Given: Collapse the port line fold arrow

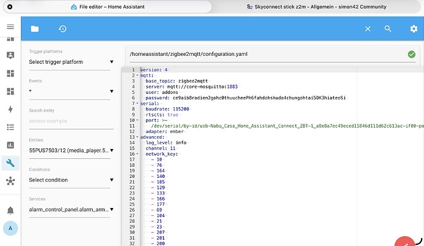Looking at the screenshot, I should 138,120.
